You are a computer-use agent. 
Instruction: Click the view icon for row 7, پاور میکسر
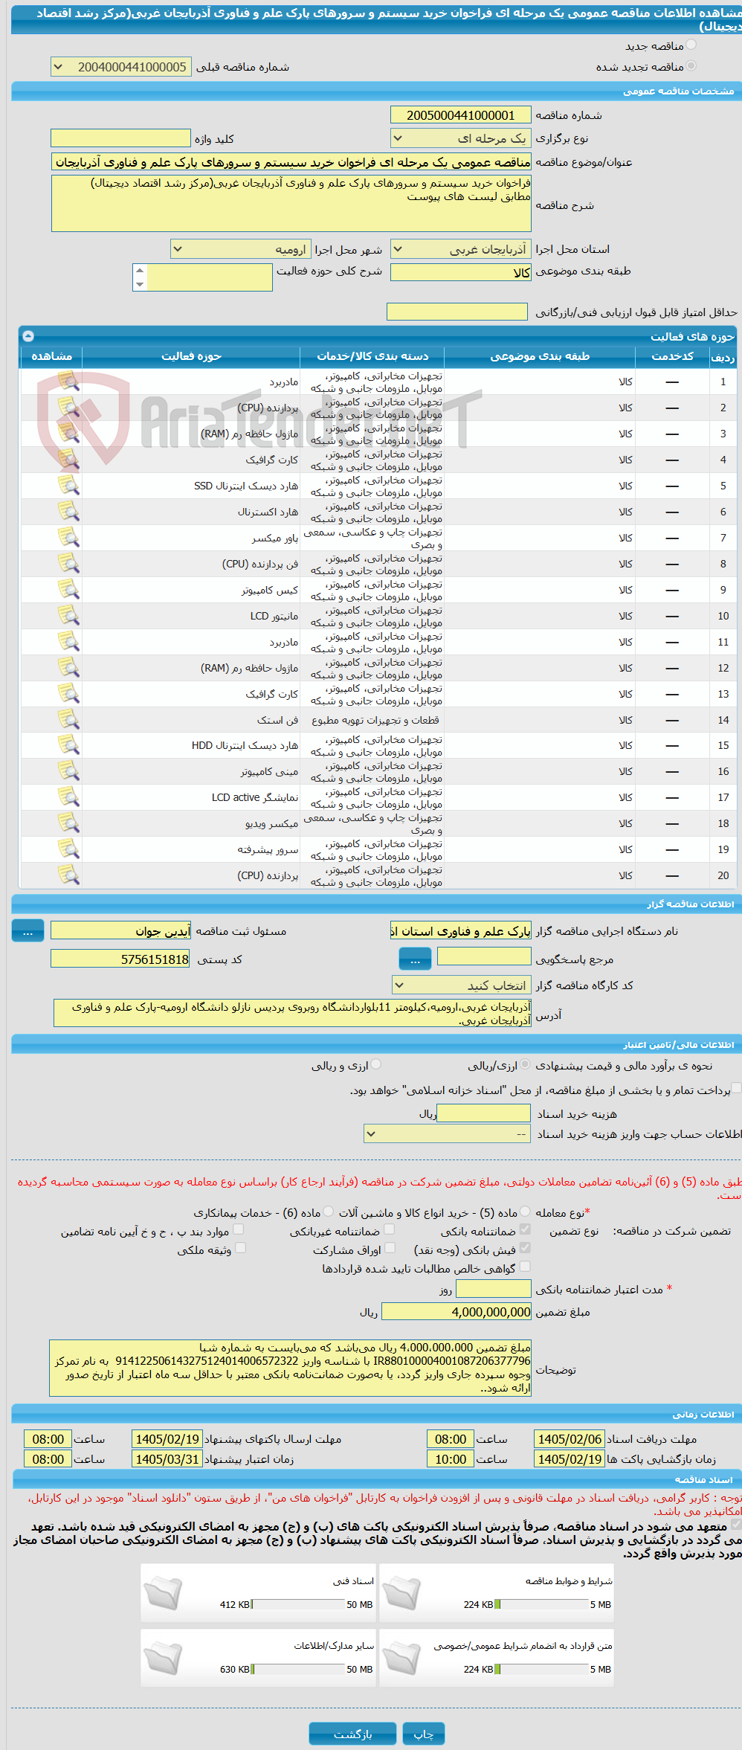68,538
